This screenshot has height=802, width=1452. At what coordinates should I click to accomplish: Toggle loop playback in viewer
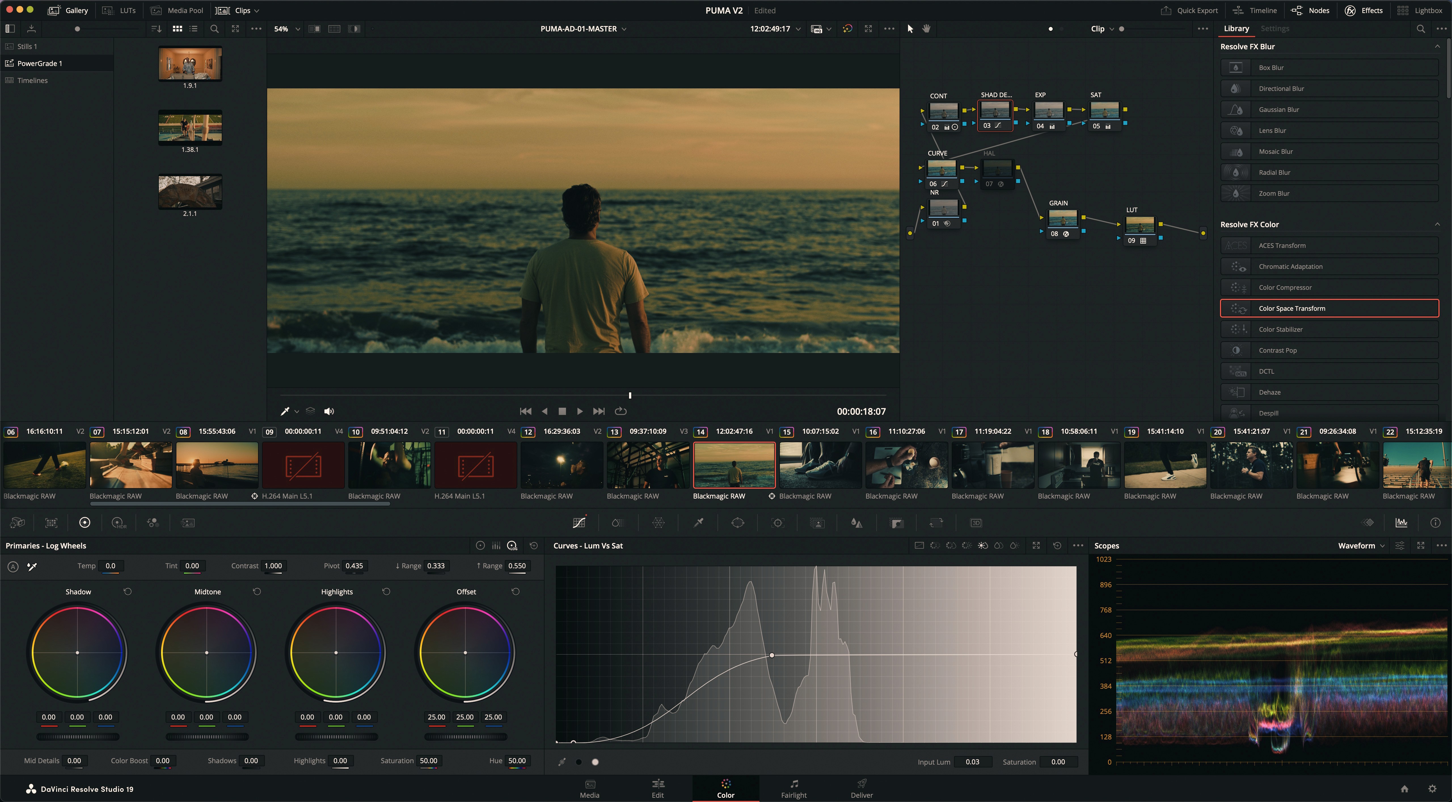(621, 411)
